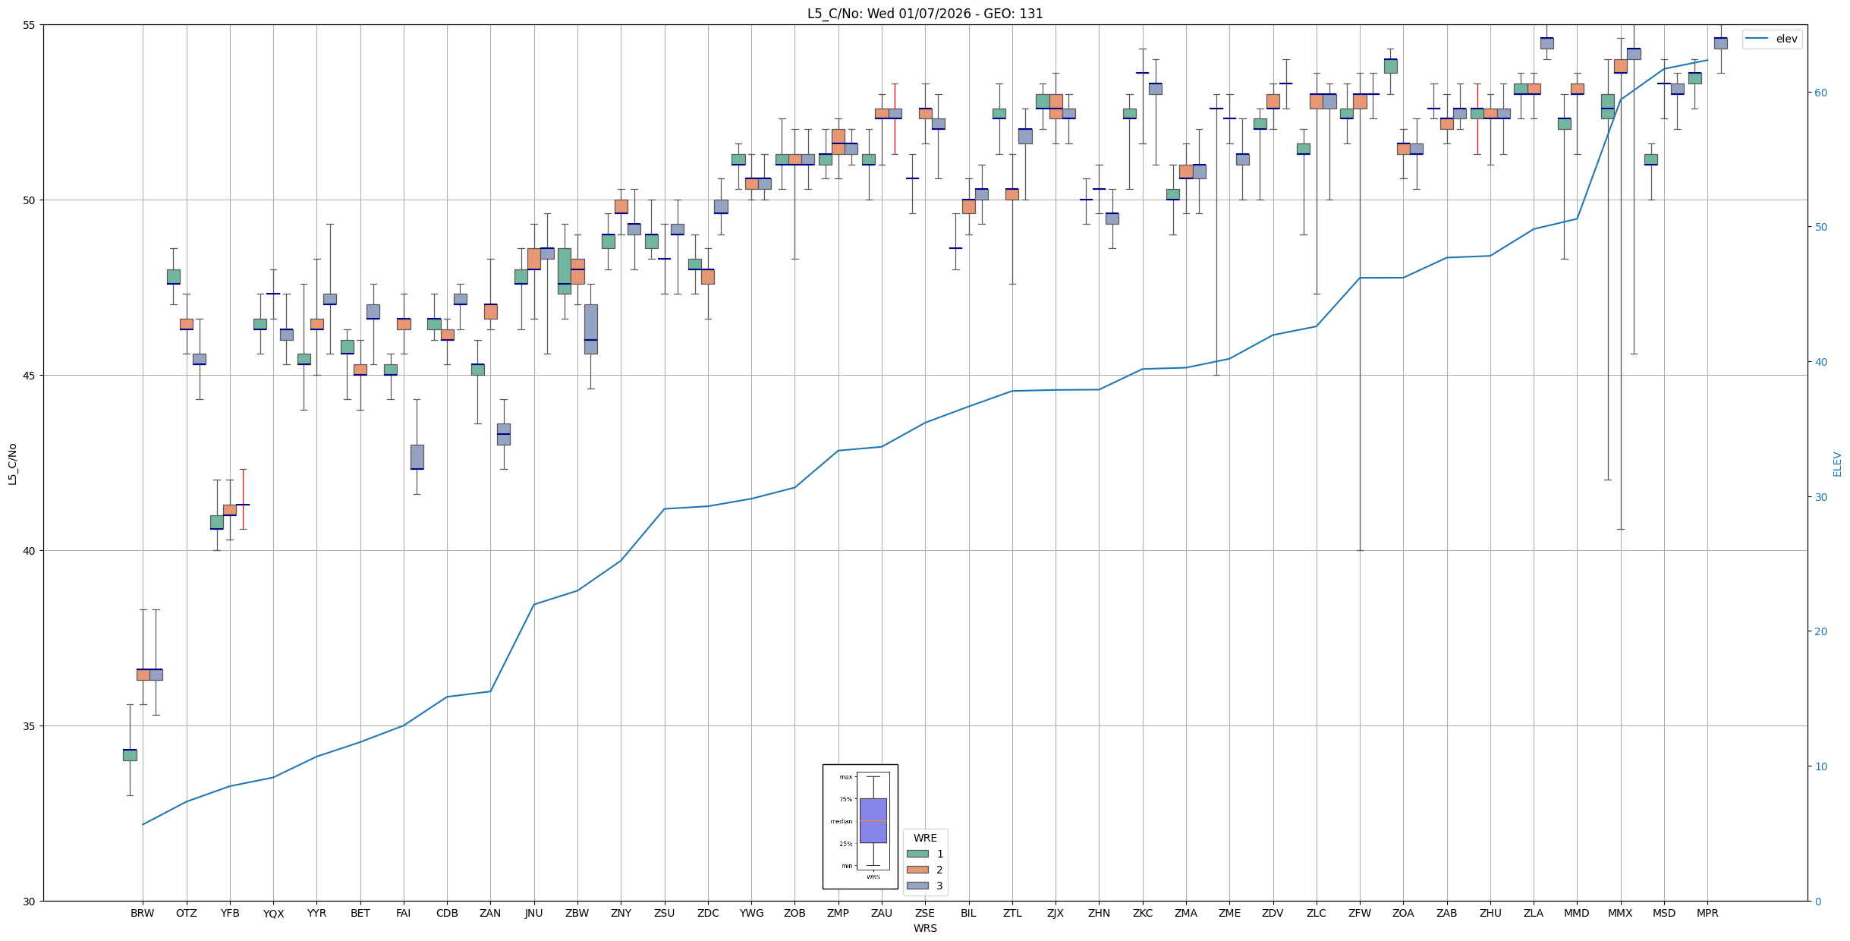Click the green WRE 1 legend swatch
The image size is (1850, 941).
[x=917, y=854]
